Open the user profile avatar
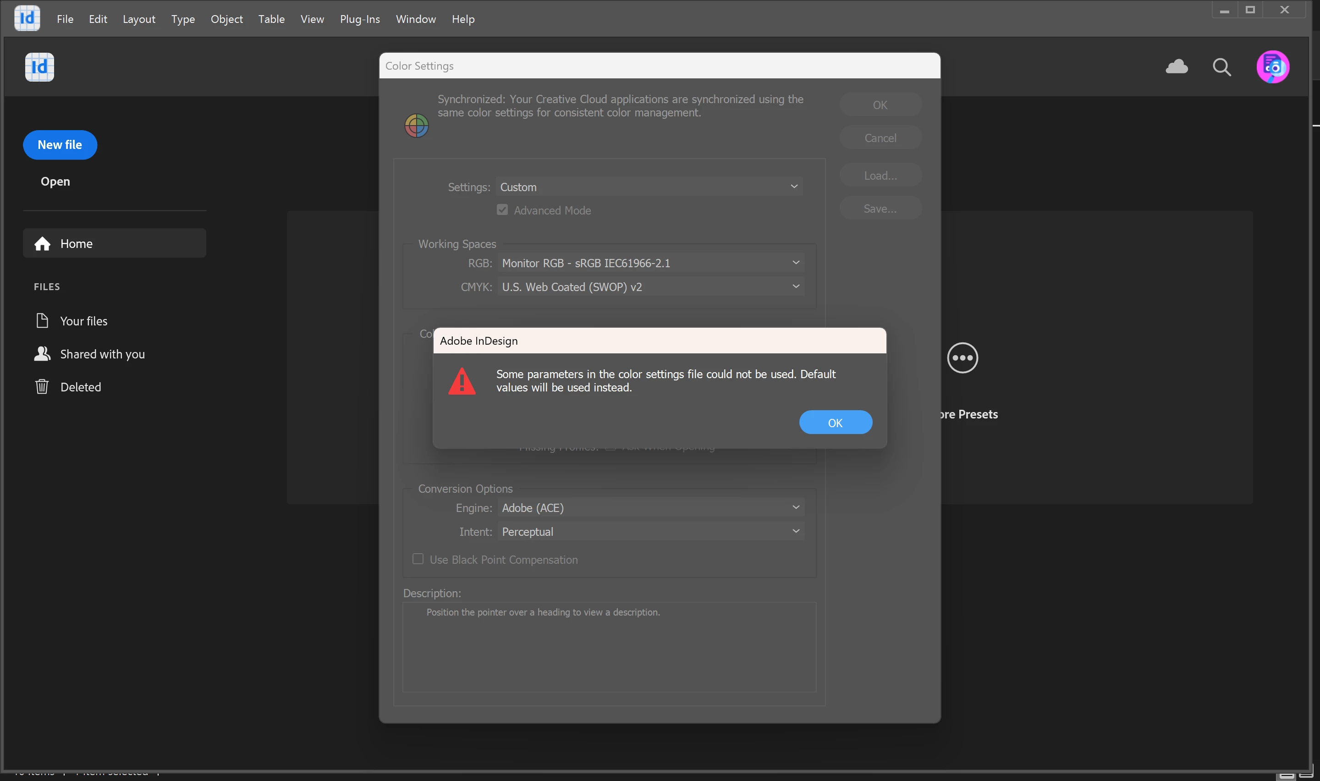 (x=1272, y=67)
